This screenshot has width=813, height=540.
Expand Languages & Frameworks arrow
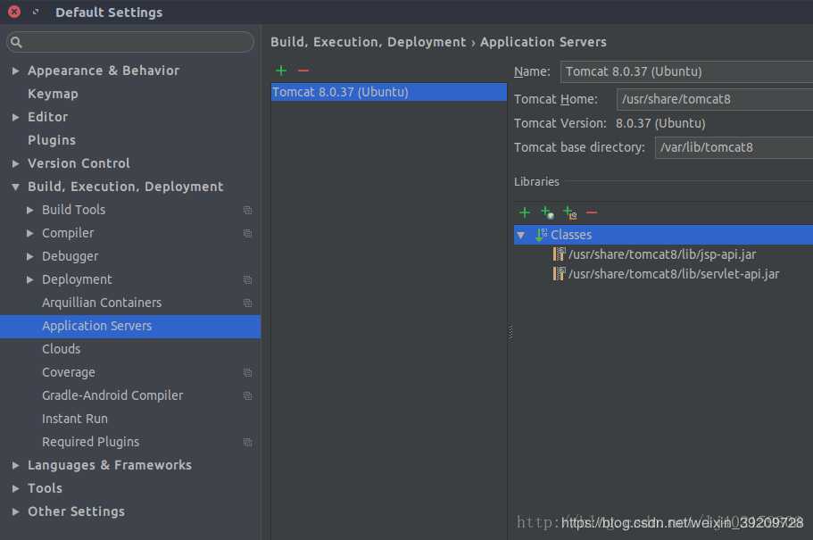click(15, 465)
